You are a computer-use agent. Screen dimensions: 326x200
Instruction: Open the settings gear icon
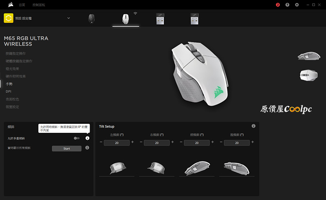(297, 5)
